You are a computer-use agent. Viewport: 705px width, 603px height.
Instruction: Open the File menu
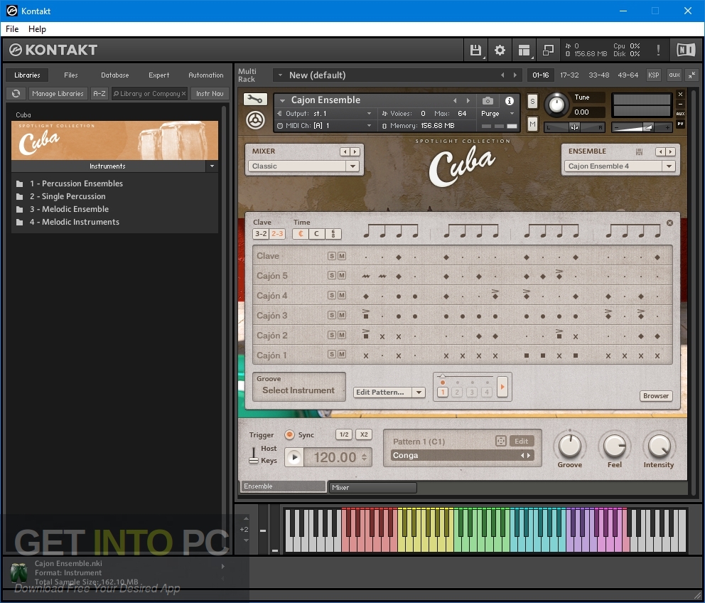point(12,29)
